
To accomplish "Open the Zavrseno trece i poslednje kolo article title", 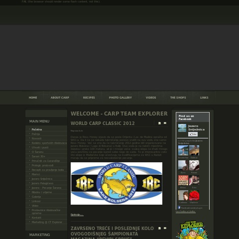I will (x=112, y=233).
